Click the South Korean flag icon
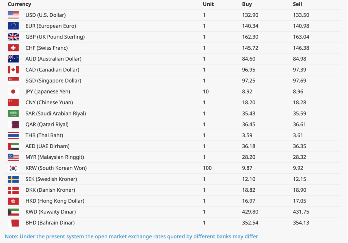Viewport: 348px width, 243px height. coord(13,168)
